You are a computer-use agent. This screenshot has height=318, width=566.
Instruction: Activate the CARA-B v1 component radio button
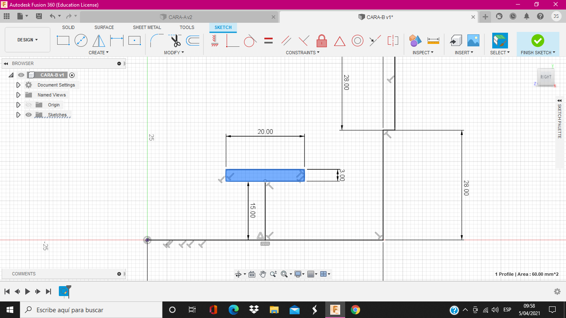tap(72, 75)
